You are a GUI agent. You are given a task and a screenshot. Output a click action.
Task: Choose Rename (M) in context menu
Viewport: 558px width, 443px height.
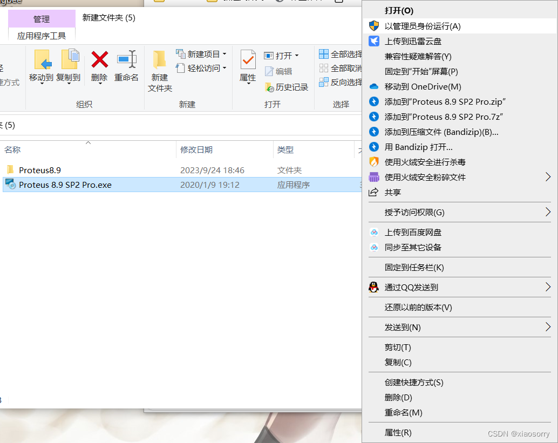460,412
